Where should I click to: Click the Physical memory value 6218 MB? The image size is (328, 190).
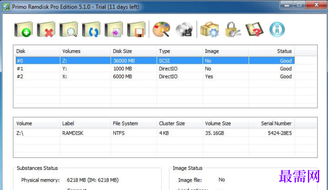coord(93,180)
